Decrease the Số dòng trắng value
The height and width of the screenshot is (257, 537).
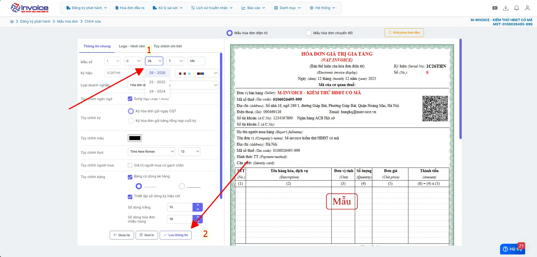tap(198, 209)
